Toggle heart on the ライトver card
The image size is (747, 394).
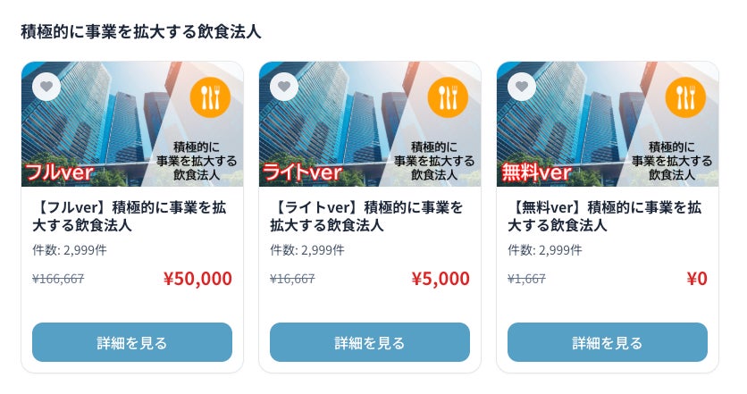click(284, 87)
